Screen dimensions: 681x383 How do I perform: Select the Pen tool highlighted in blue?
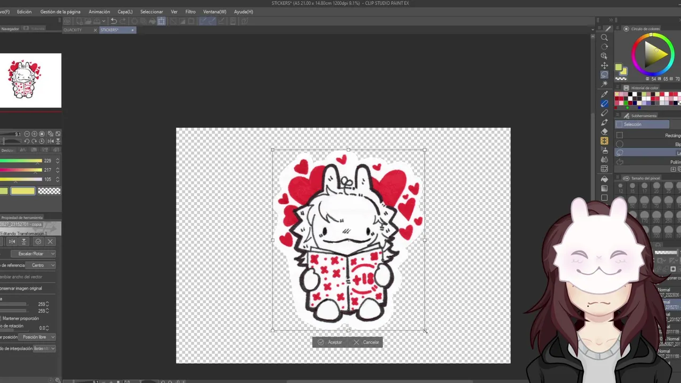tap(604, 103)
